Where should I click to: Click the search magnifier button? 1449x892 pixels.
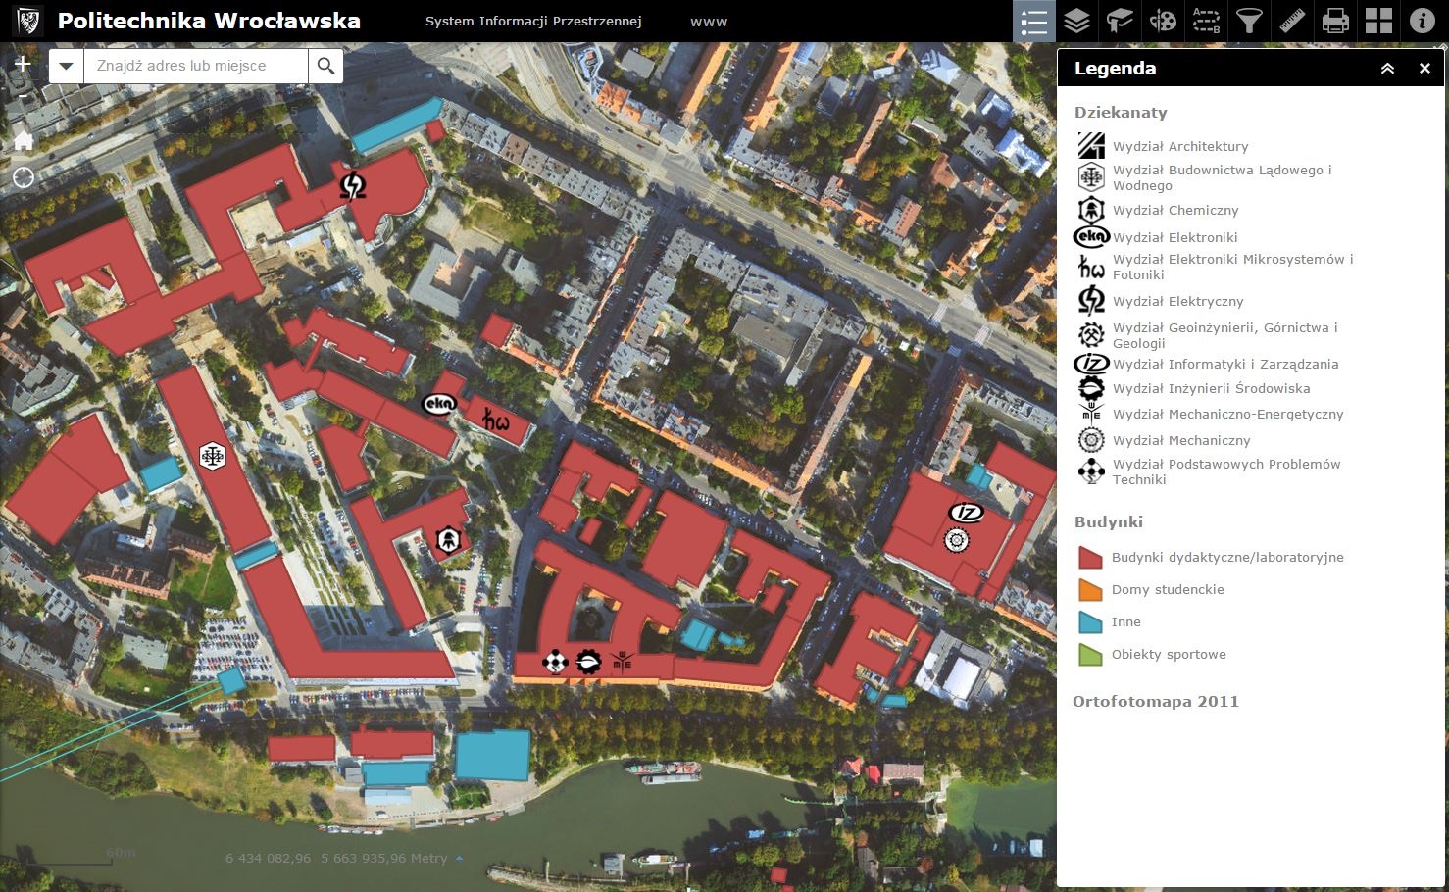[325, 66]
